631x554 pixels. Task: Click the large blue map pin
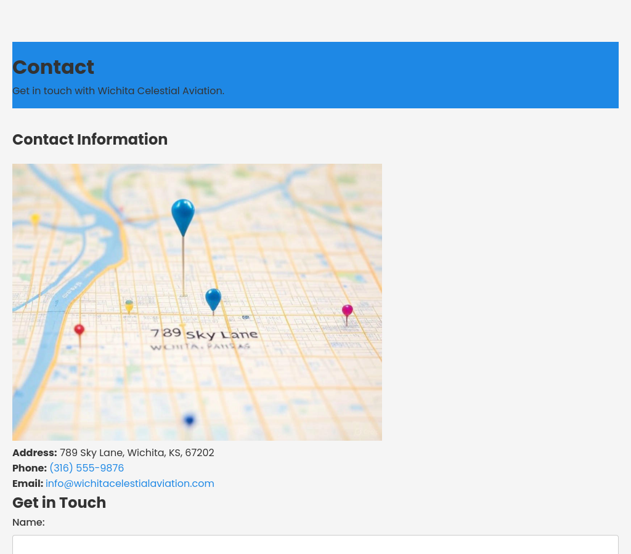183,215
